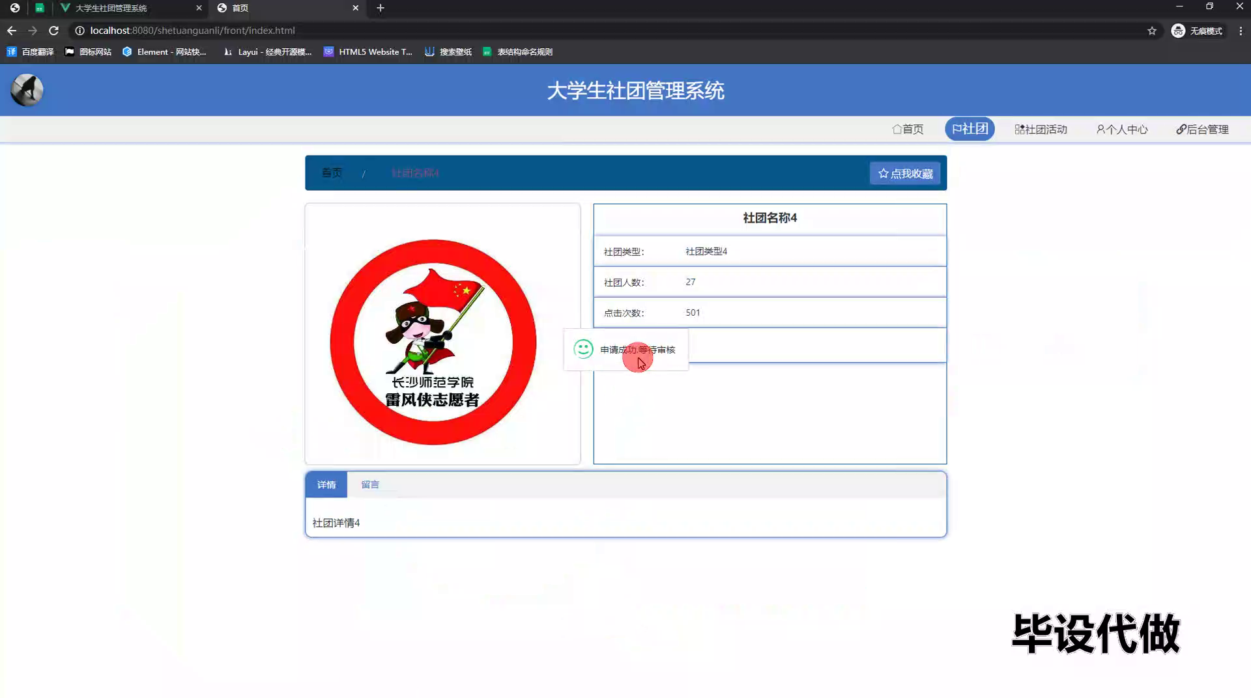Open the HTML5 Website T... bookmark
Viewport: 1251px width, 698px height.
coord(368,52)
